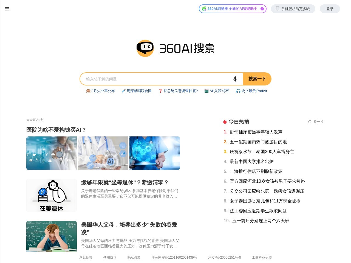351x263 pixels.
Task: Click the 360AI browser logo icon
Action: pyautogui.click(x=204, y=9)
